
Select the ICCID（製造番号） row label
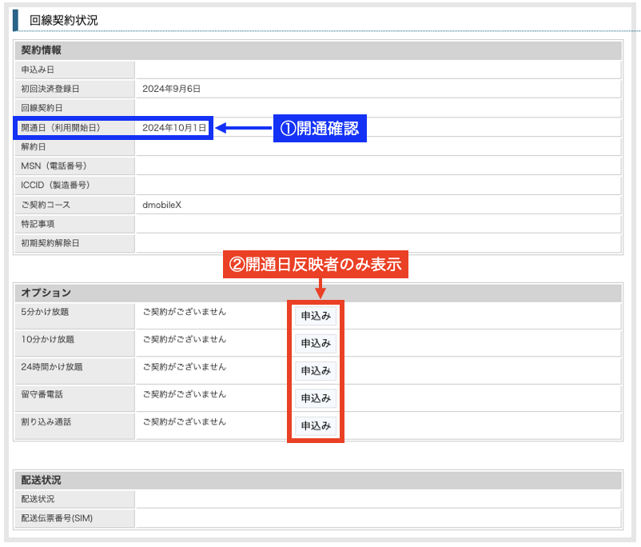(x=56, y=186)
